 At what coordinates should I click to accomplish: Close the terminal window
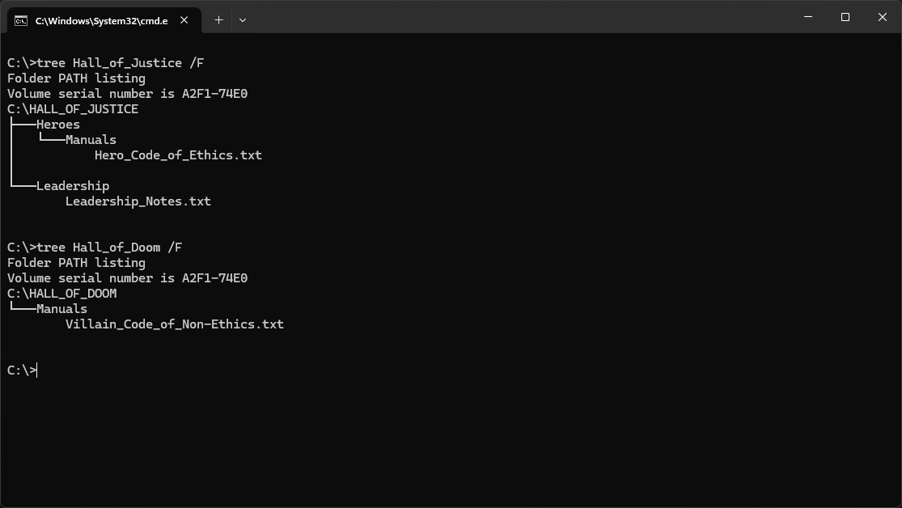[x=883, y=17]
